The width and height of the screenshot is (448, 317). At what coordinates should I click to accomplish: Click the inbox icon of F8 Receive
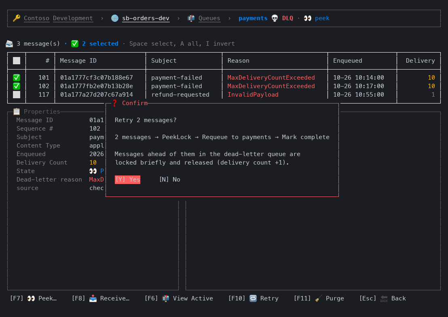point(93,298)
